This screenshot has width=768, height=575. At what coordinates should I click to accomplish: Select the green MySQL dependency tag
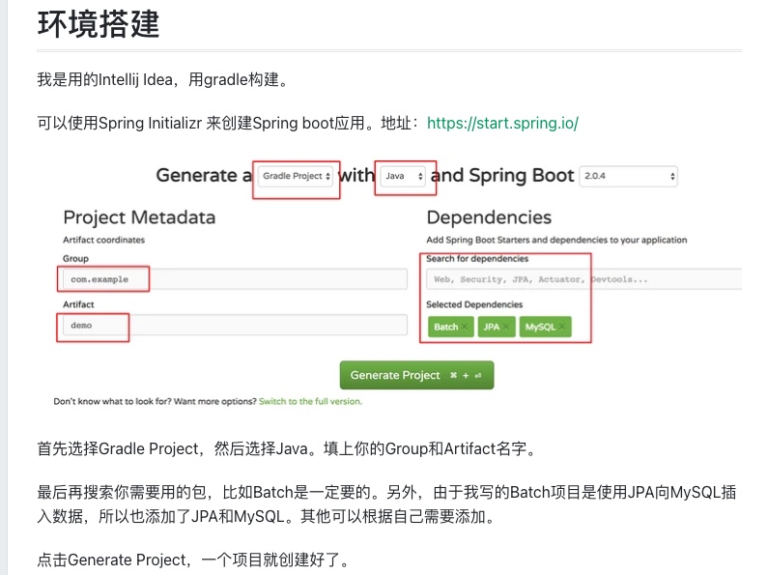click(539, 328)
